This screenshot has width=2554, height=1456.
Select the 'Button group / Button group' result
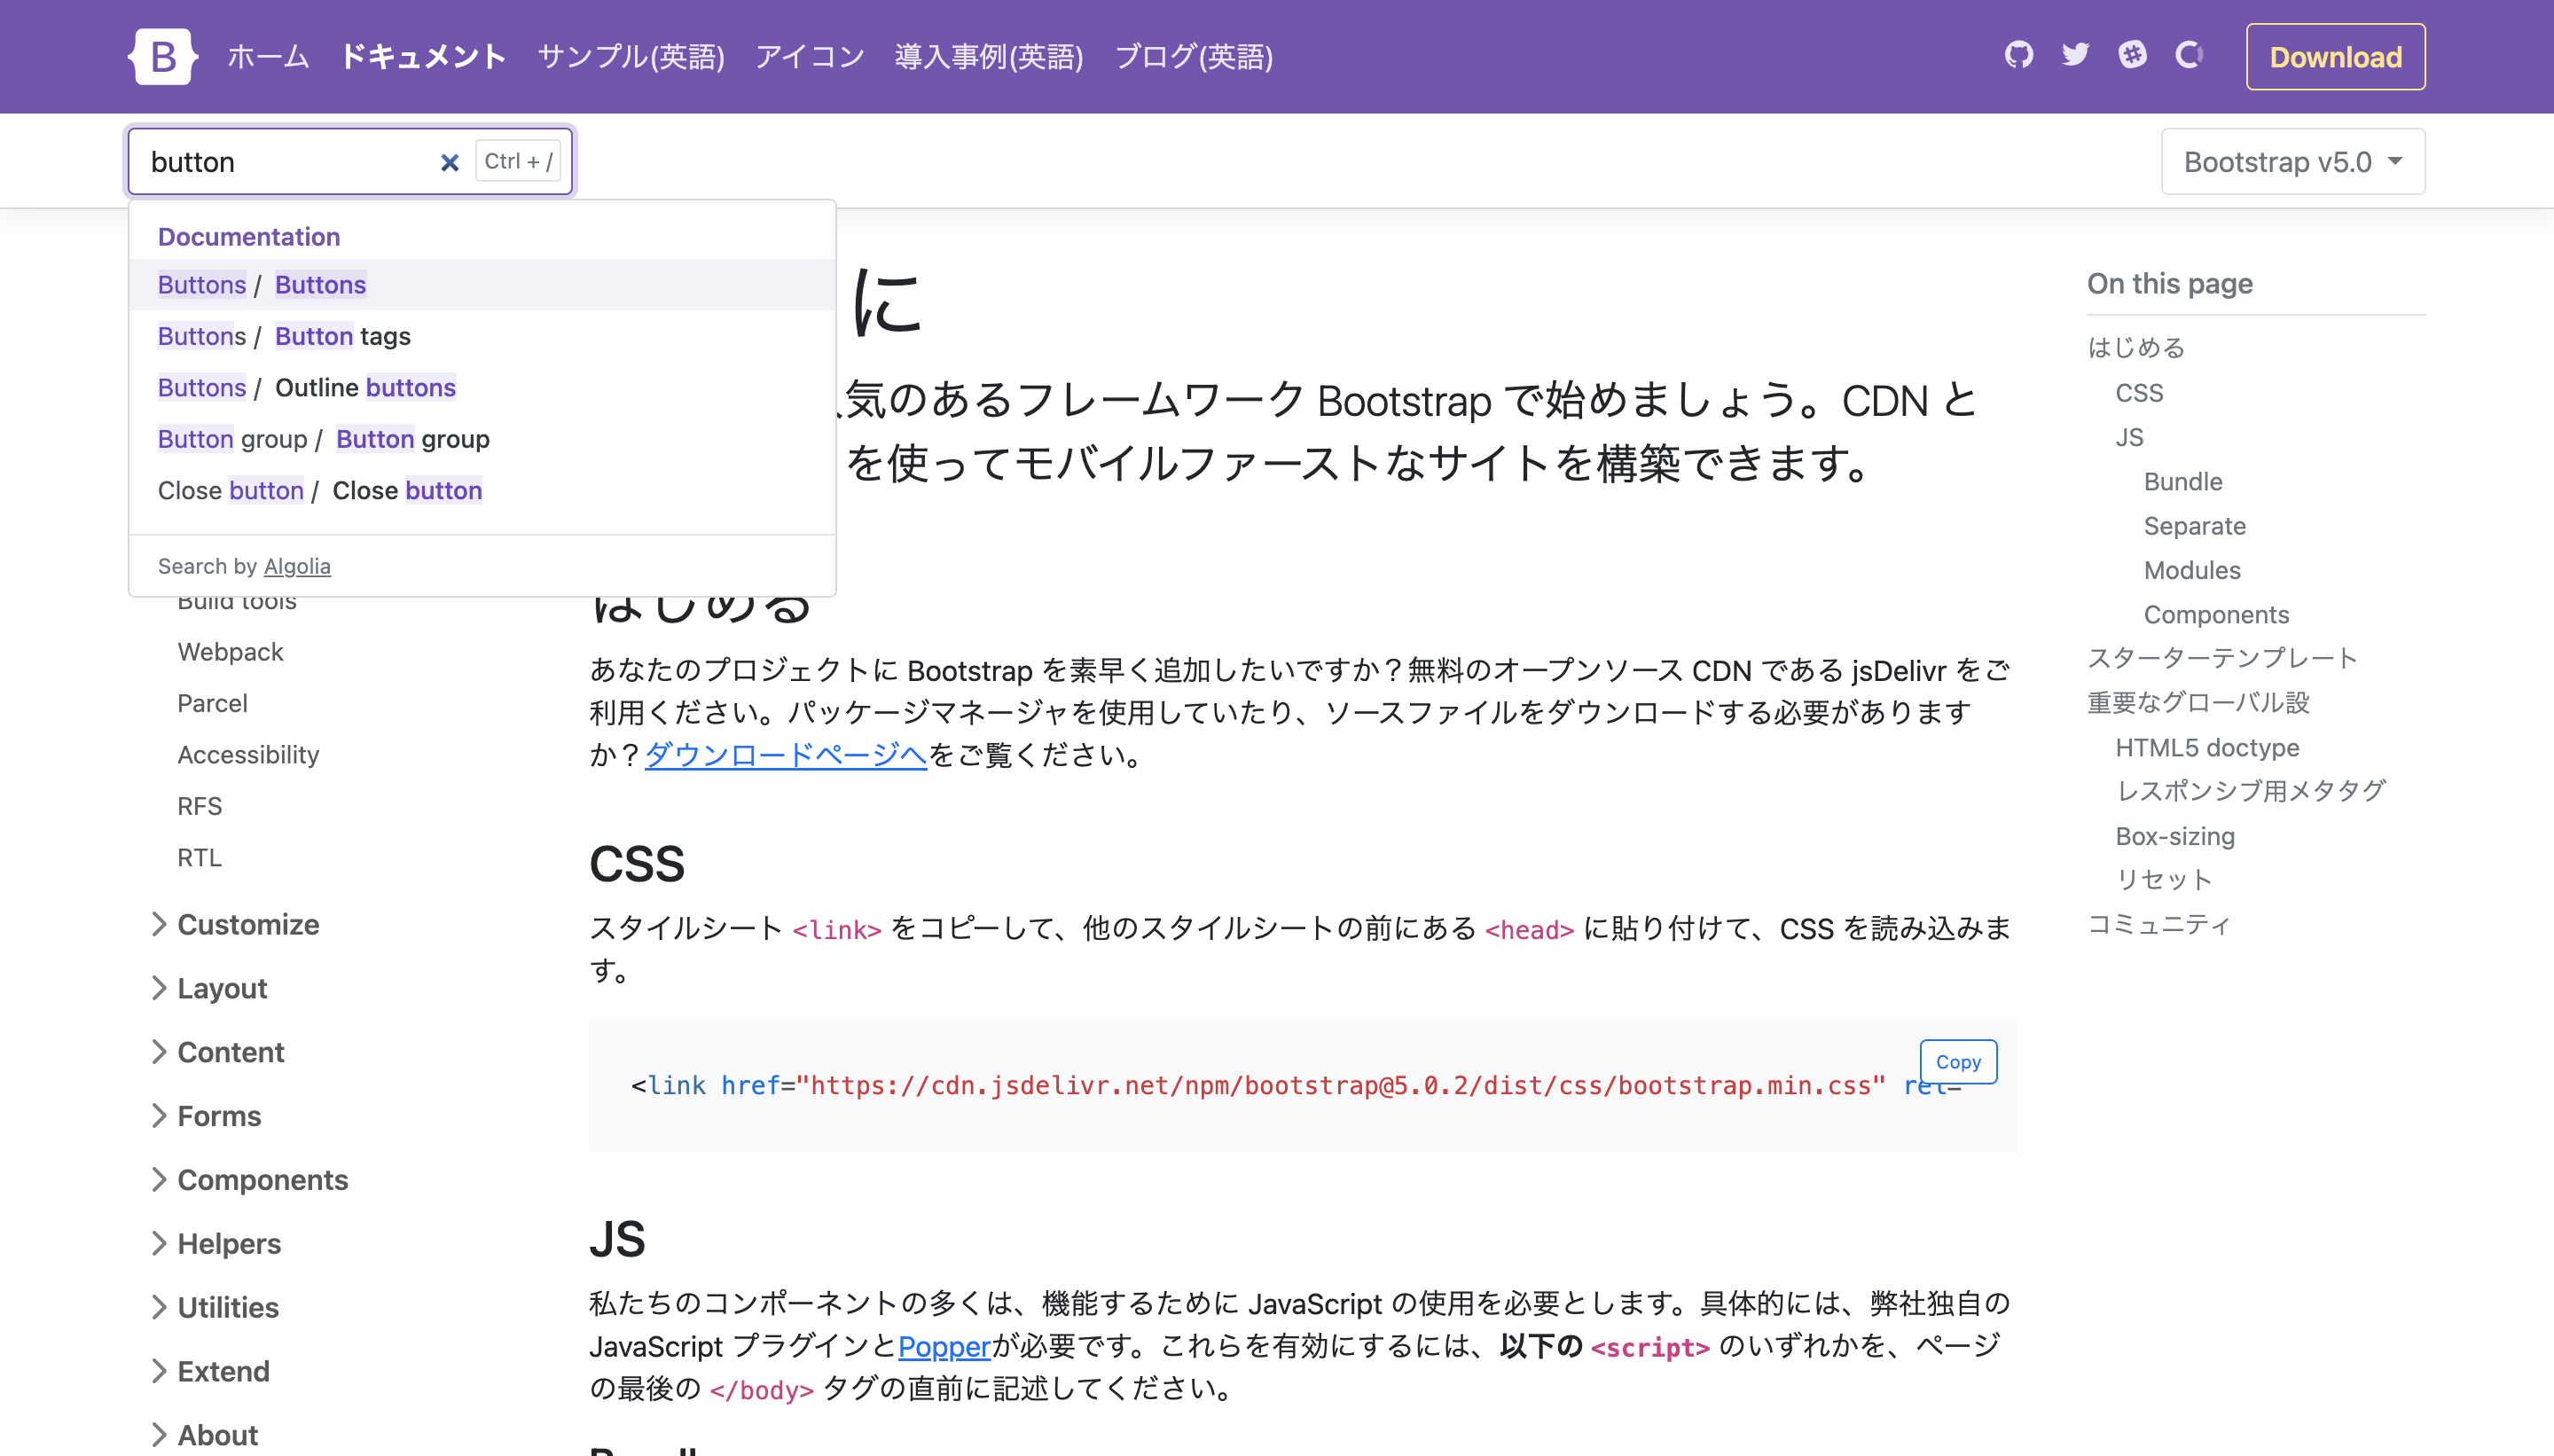482,439
